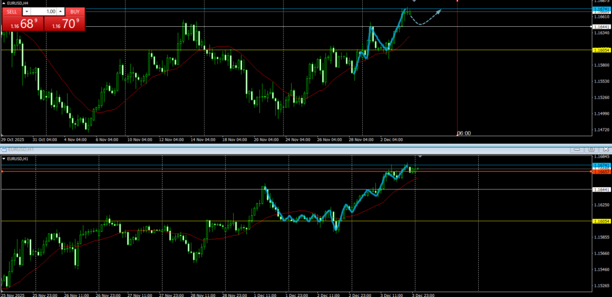This screenshot has width=612, height=297.
Task: Collapse one-click trading panel on EURUSD,H4
Action: click(x=4, y=3)
